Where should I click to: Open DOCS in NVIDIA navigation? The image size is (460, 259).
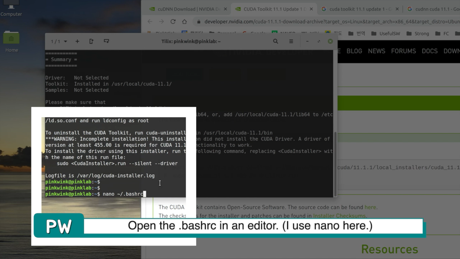429,51
